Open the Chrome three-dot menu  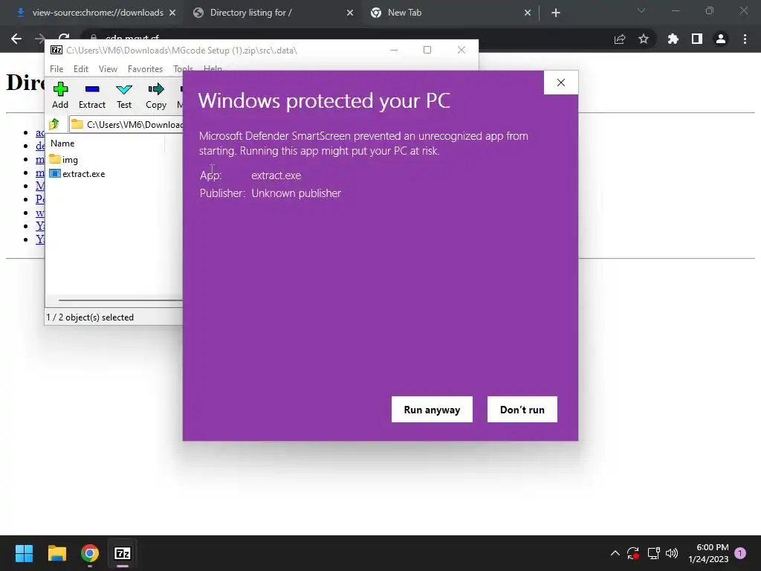745,39
